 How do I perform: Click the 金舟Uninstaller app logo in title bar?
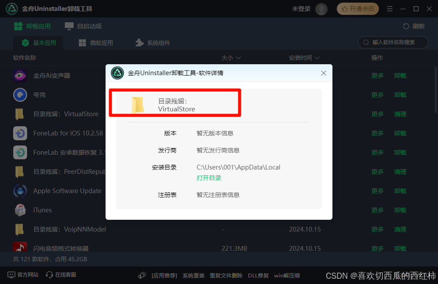(x=12, y=9)
